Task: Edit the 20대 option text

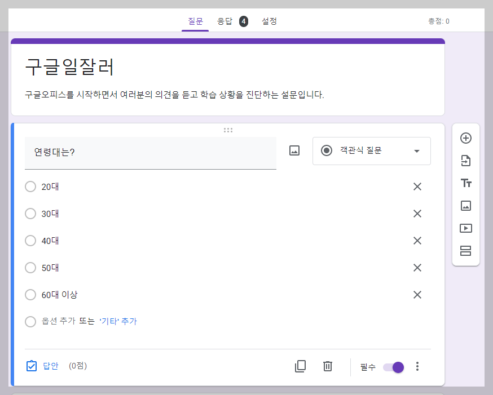Action: pos(50,187)
